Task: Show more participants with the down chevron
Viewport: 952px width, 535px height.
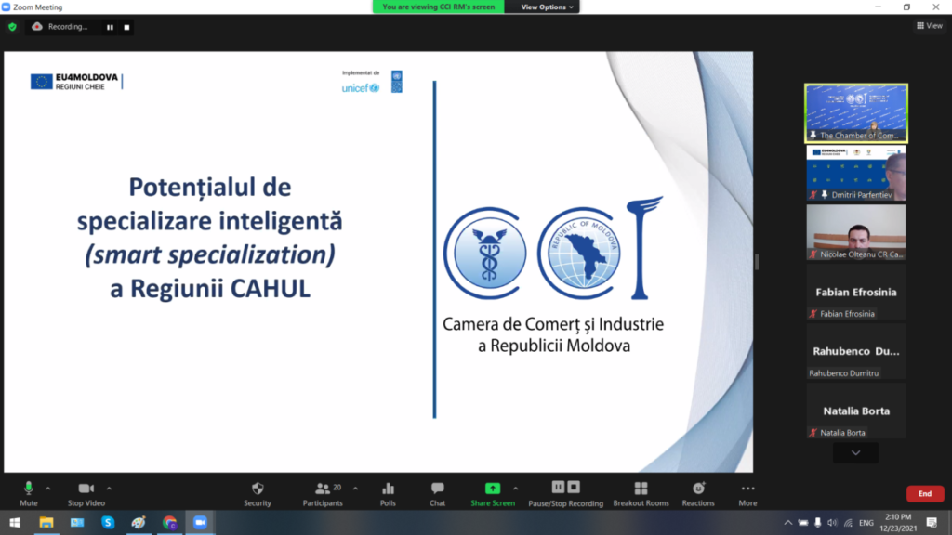Action: coord(855,453)
